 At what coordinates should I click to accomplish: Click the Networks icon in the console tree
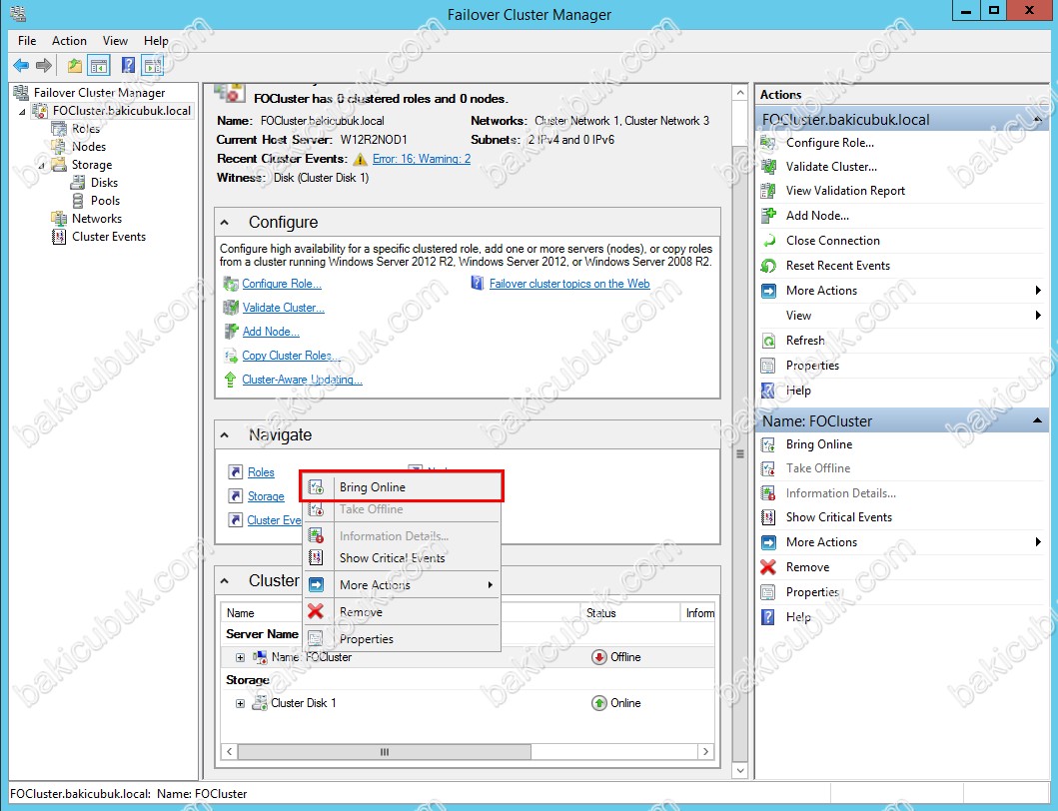(x=59, y=219)
